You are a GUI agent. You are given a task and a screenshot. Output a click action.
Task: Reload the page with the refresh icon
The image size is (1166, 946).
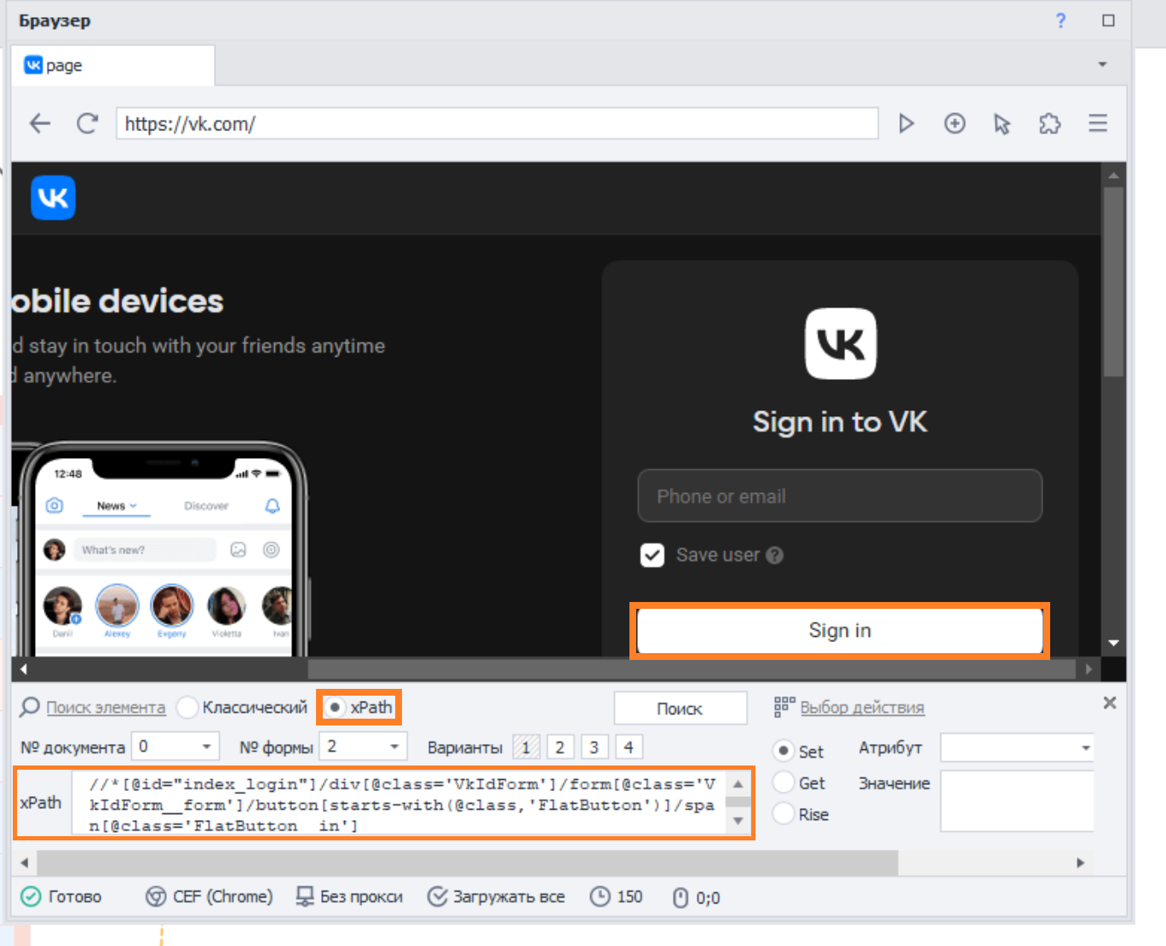(x=87, y=123)
